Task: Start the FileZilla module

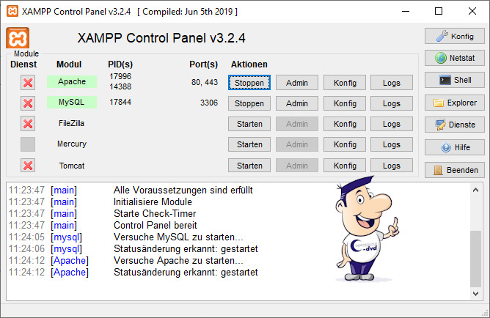Action: pyautogui.click(x=249, y=124)
